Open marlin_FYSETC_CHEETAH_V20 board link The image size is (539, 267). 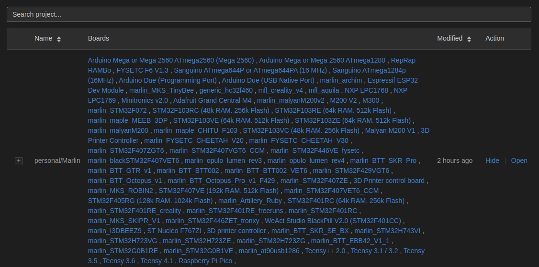tap(194, 141)
